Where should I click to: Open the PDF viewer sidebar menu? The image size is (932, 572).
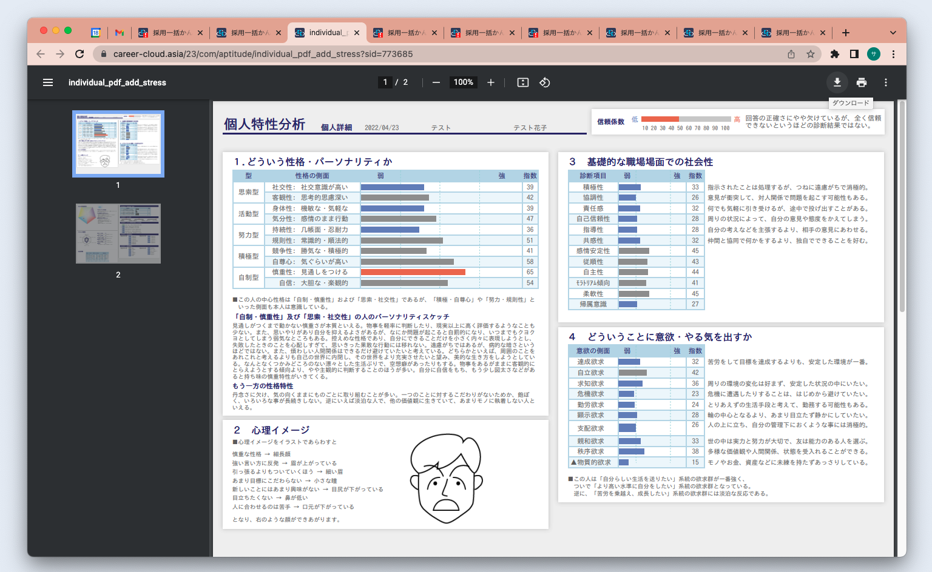point(47,82)
